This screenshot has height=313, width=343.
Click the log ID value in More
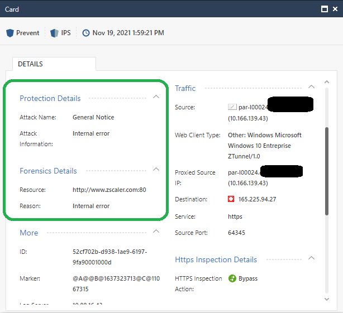pos(109,257)
